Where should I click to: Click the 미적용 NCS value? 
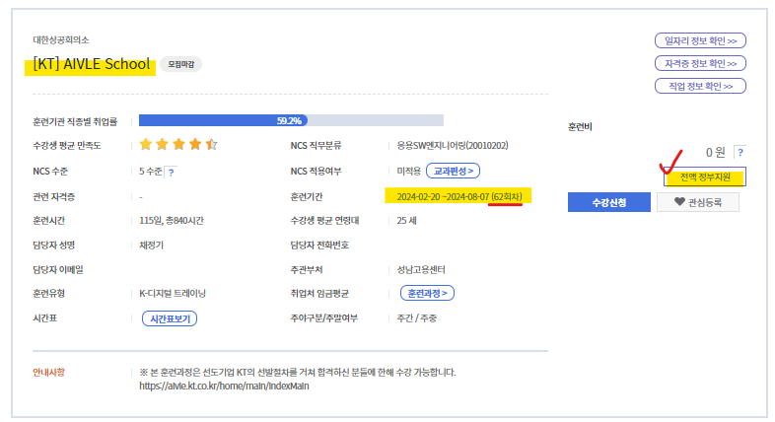(x=408, y=171)
